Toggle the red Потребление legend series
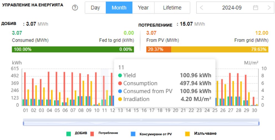 click(x=92, y=134)
